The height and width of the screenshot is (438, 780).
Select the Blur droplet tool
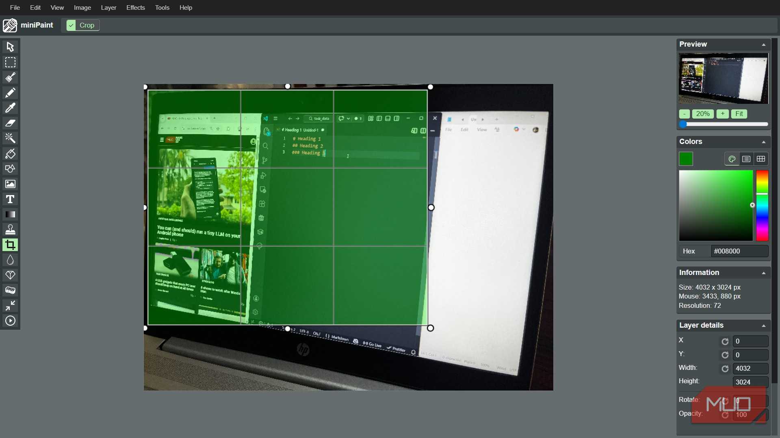click(10, 260)
